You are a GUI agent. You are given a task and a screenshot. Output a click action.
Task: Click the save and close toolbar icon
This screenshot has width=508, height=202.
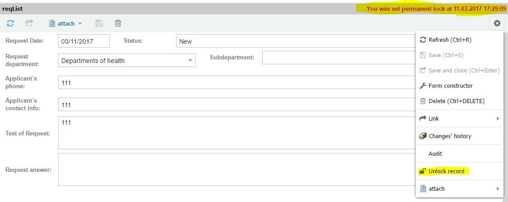[x=29, y=23]
